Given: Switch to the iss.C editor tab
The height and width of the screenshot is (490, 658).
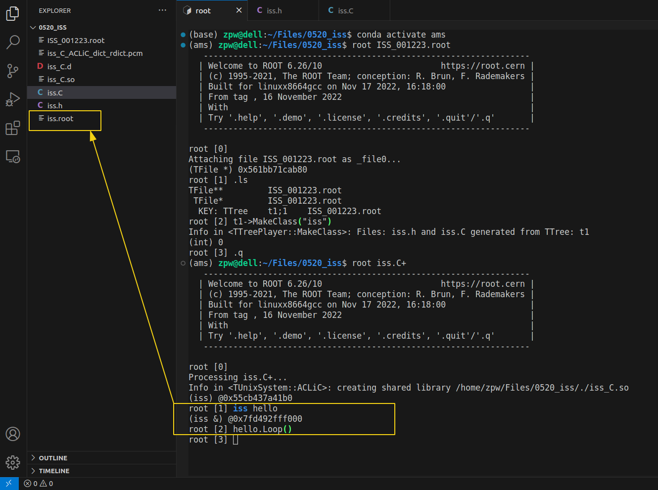Looking at the screenshot, I should (355, 10).
